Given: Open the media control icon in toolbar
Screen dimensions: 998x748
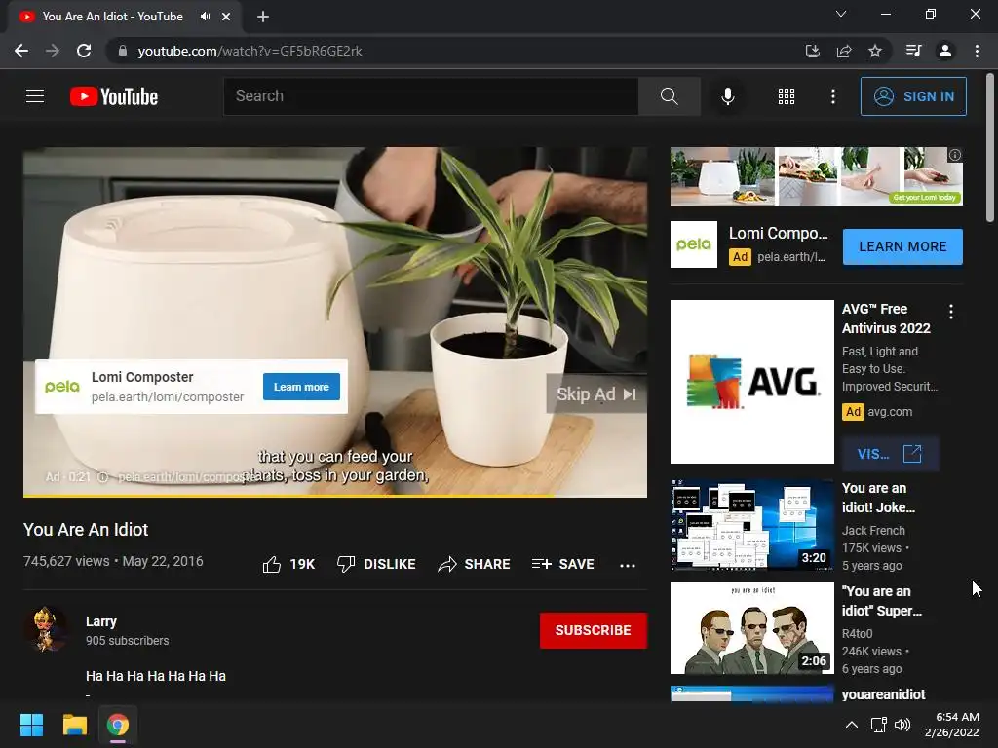Looking at the screenshot, I should click(913, 51).
